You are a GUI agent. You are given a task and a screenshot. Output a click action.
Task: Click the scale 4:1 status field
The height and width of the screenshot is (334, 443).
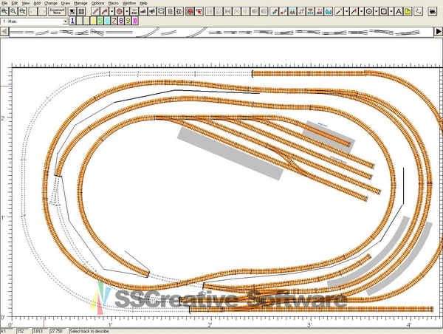point(8,331)
